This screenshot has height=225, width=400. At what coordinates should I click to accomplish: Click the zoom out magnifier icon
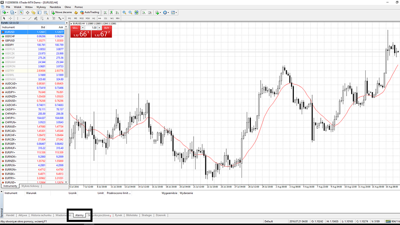click(130, 12)
